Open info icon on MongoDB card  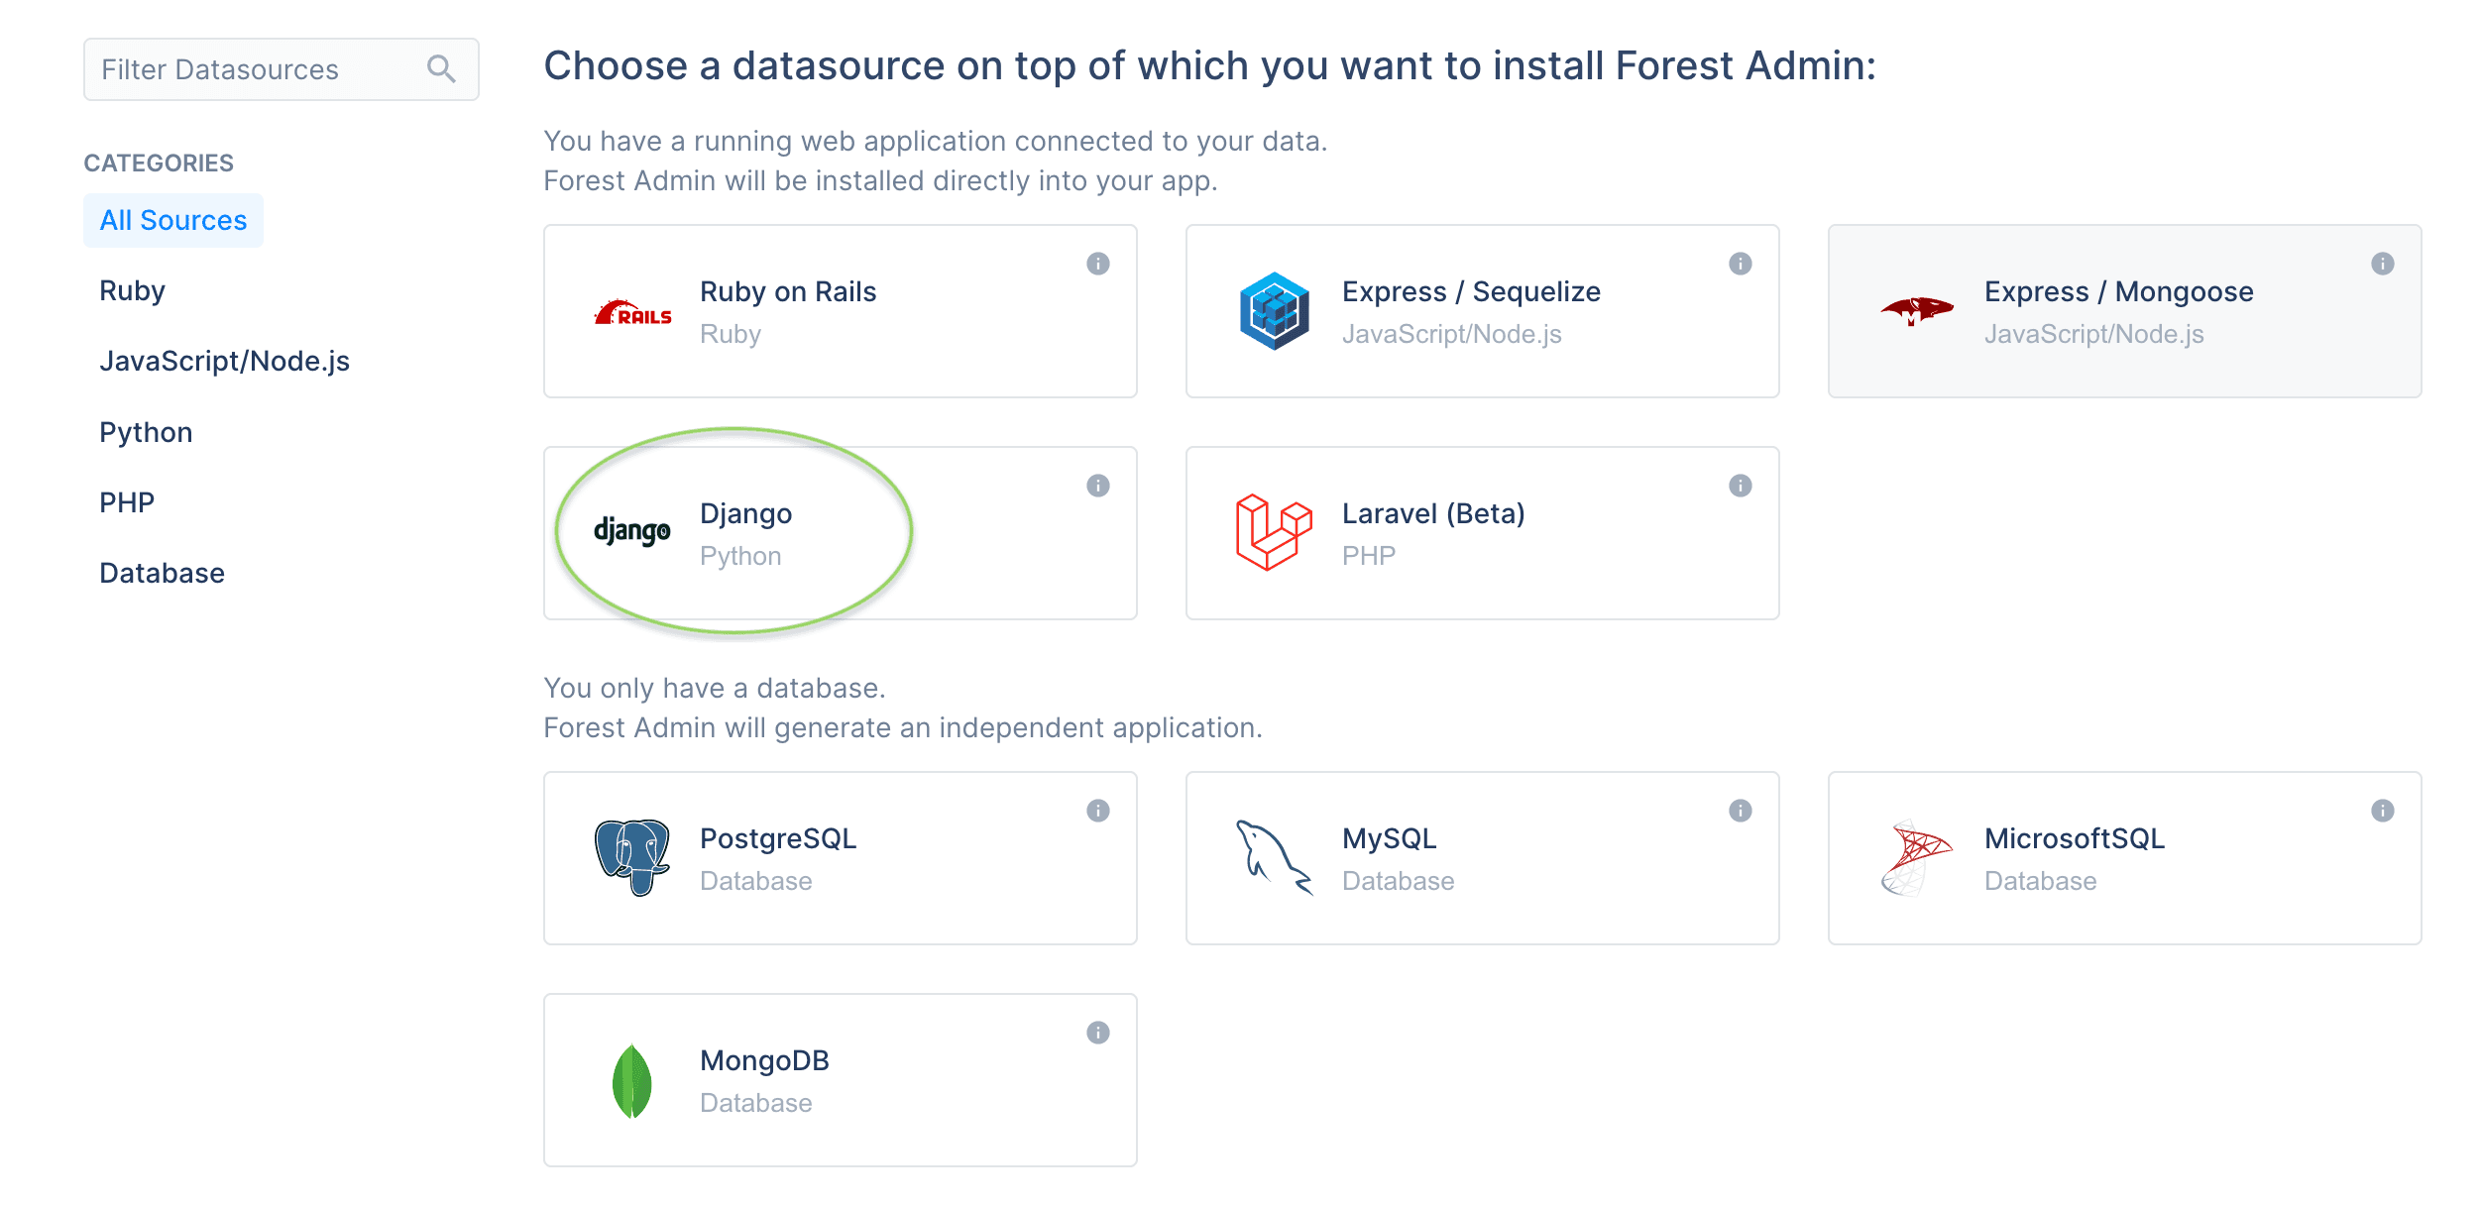click(x=1098, y=1033)
